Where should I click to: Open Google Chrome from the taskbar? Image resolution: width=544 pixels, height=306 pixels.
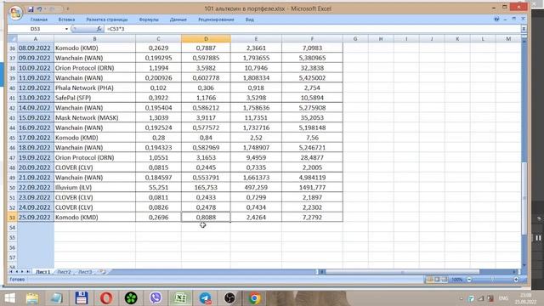254,298
